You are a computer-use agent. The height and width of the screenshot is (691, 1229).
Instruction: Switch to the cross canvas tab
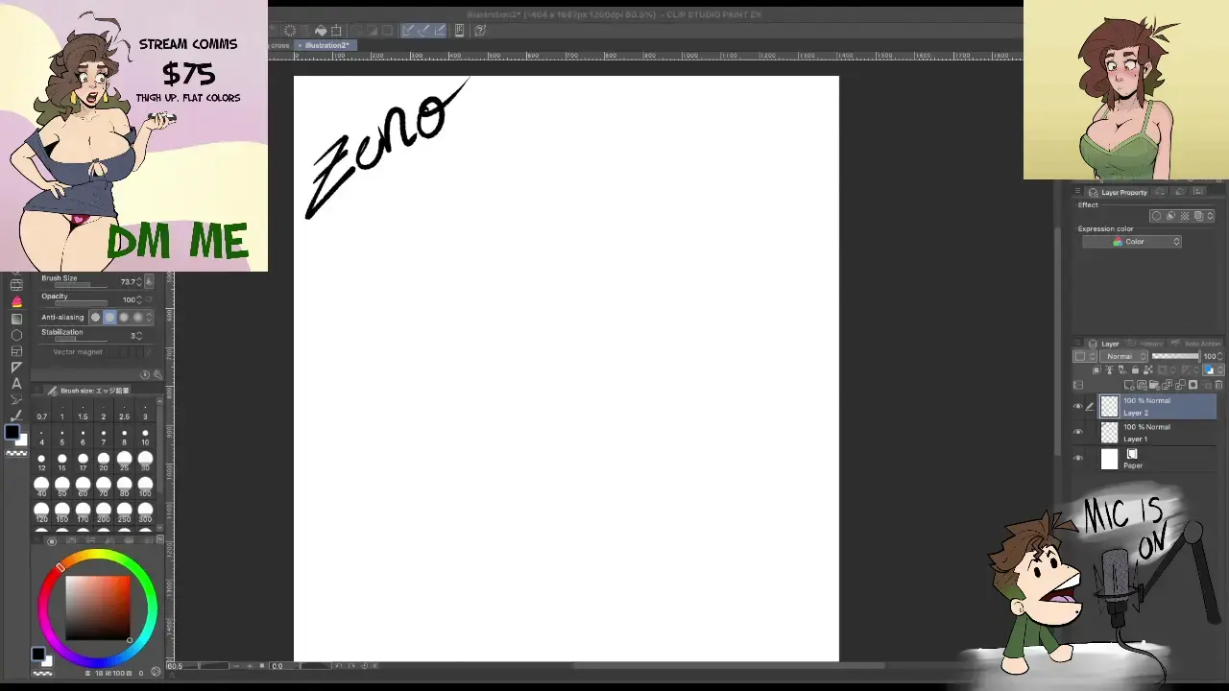click(x=278, y=45)
